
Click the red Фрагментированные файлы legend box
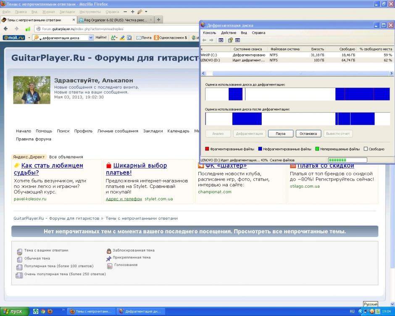click(207, 149)
